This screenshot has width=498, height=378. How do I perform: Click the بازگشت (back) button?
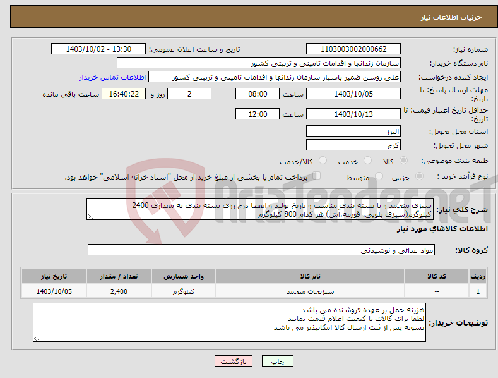pyautogui.click(x=234, y=361)
